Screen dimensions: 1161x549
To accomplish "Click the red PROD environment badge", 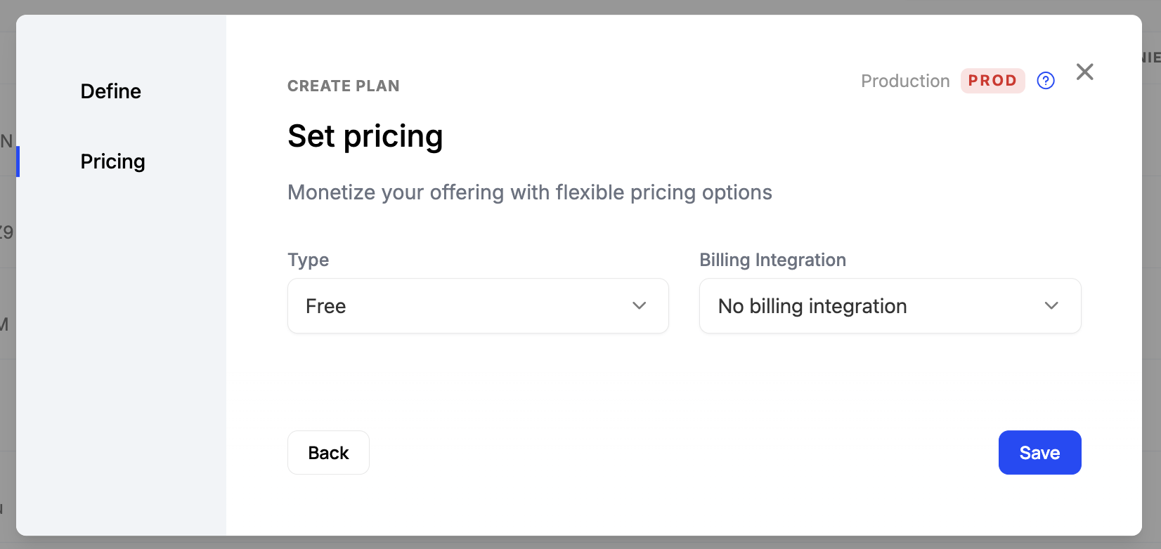I will tap(992, 80).
